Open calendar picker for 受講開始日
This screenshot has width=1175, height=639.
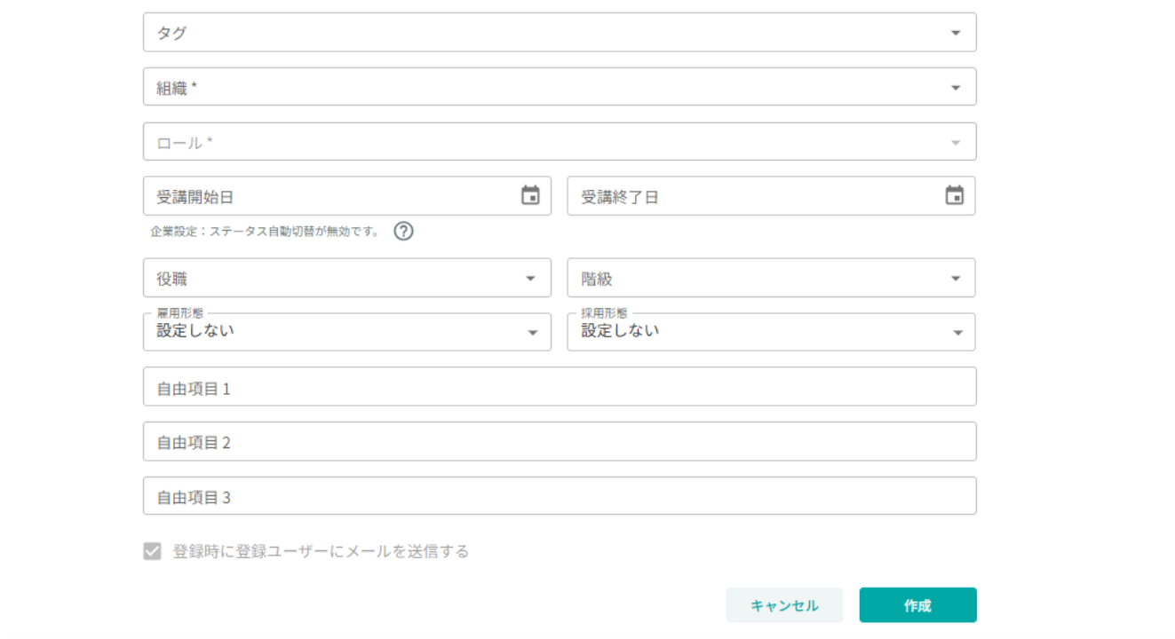click(530, 196)
